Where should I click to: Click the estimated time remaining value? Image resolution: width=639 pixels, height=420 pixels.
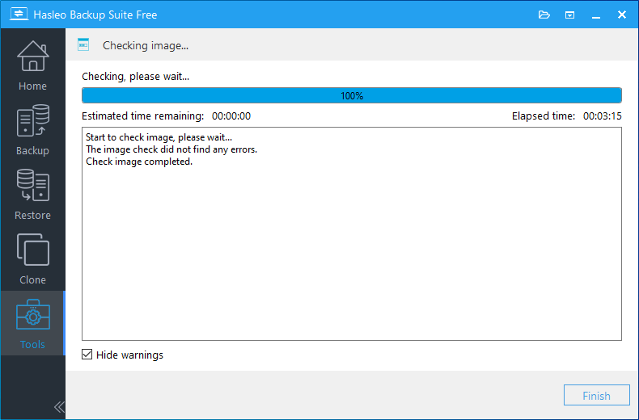[231, 116]
